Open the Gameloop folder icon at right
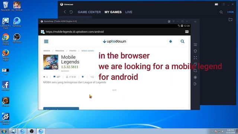The image size is (238, 134). 231,20
